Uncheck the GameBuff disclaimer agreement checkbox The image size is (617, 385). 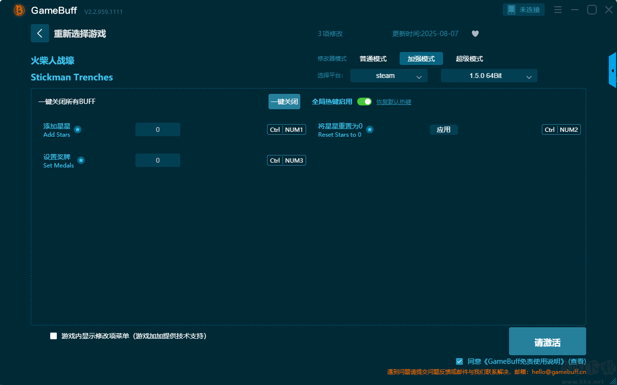coord(459,361)
